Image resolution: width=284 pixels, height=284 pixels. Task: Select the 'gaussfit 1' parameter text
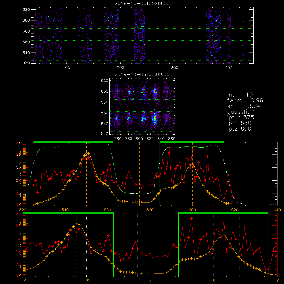241,112
